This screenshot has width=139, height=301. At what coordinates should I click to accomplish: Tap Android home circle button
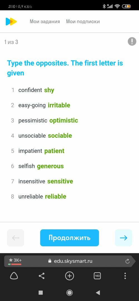click(x=69, y=293)
